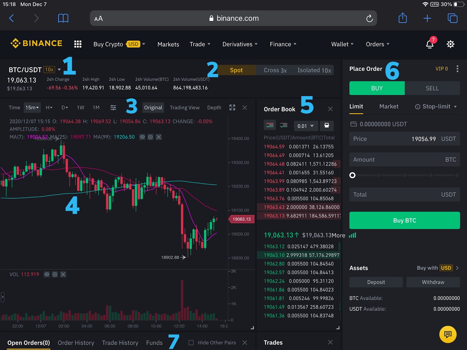
Task: Switch chart to Trading View
Action: point(185,108)
